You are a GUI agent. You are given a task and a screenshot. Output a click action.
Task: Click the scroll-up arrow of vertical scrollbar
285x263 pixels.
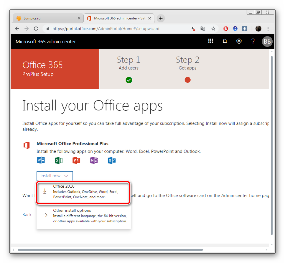coord(272,52)
